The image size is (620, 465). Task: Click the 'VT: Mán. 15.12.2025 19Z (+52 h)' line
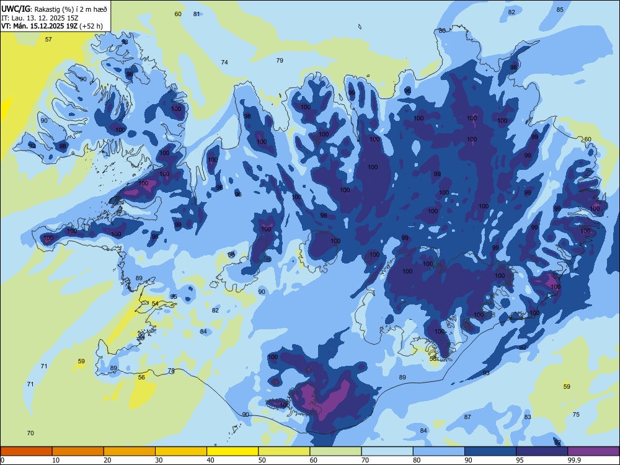click(52, 26)
